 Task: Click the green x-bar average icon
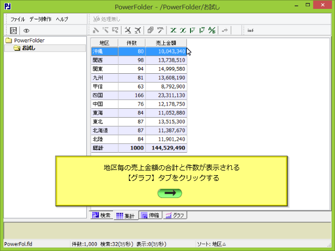pos(183,30)
